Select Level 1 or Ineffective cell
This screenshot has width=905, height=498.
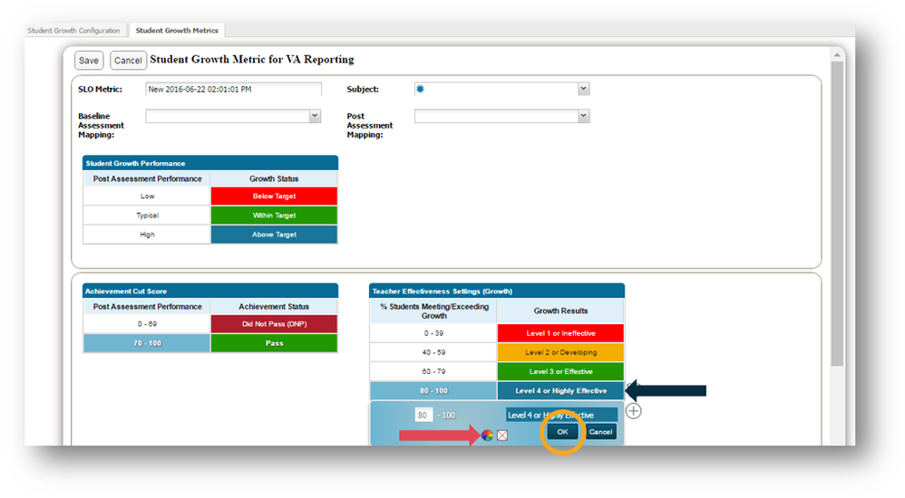pyautogui.click(x=560, y=333)
